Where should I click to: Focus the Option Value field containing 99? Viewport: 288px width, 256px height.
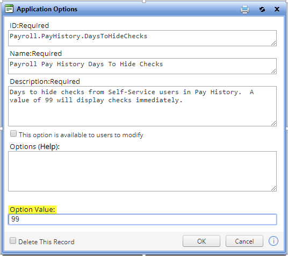142,219
